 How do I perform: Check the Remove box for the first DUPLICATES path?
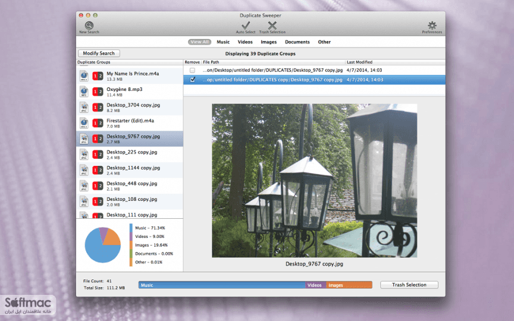[192, 70]
